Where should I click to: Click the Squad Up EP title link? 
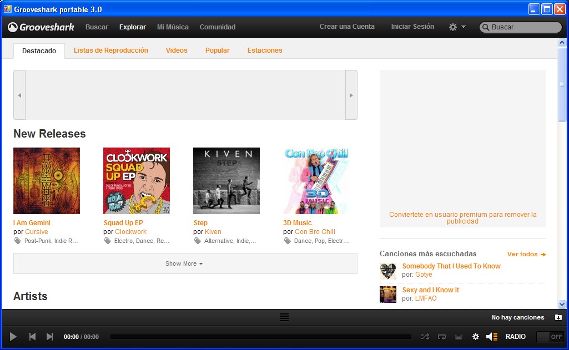pyautogui.click(x=123, y=222)
